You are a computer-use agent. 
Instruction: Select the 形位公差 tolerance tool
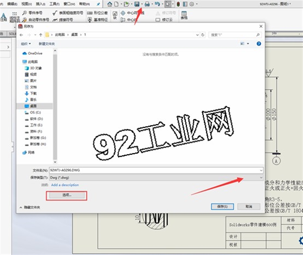pos(97,13)
